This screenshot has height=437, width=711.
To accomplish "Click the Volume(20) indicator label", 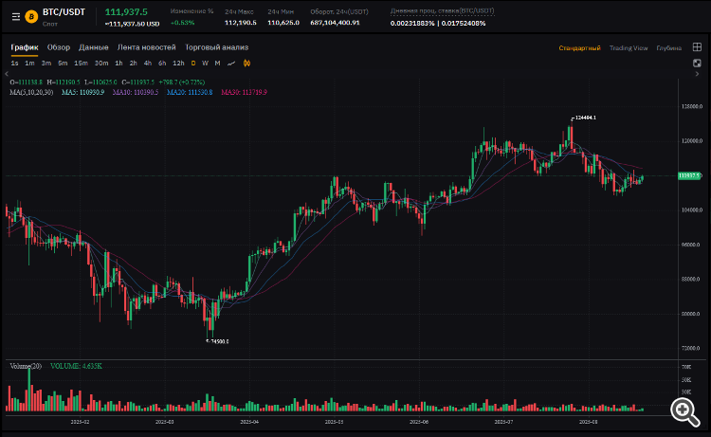I will [26, 366].
